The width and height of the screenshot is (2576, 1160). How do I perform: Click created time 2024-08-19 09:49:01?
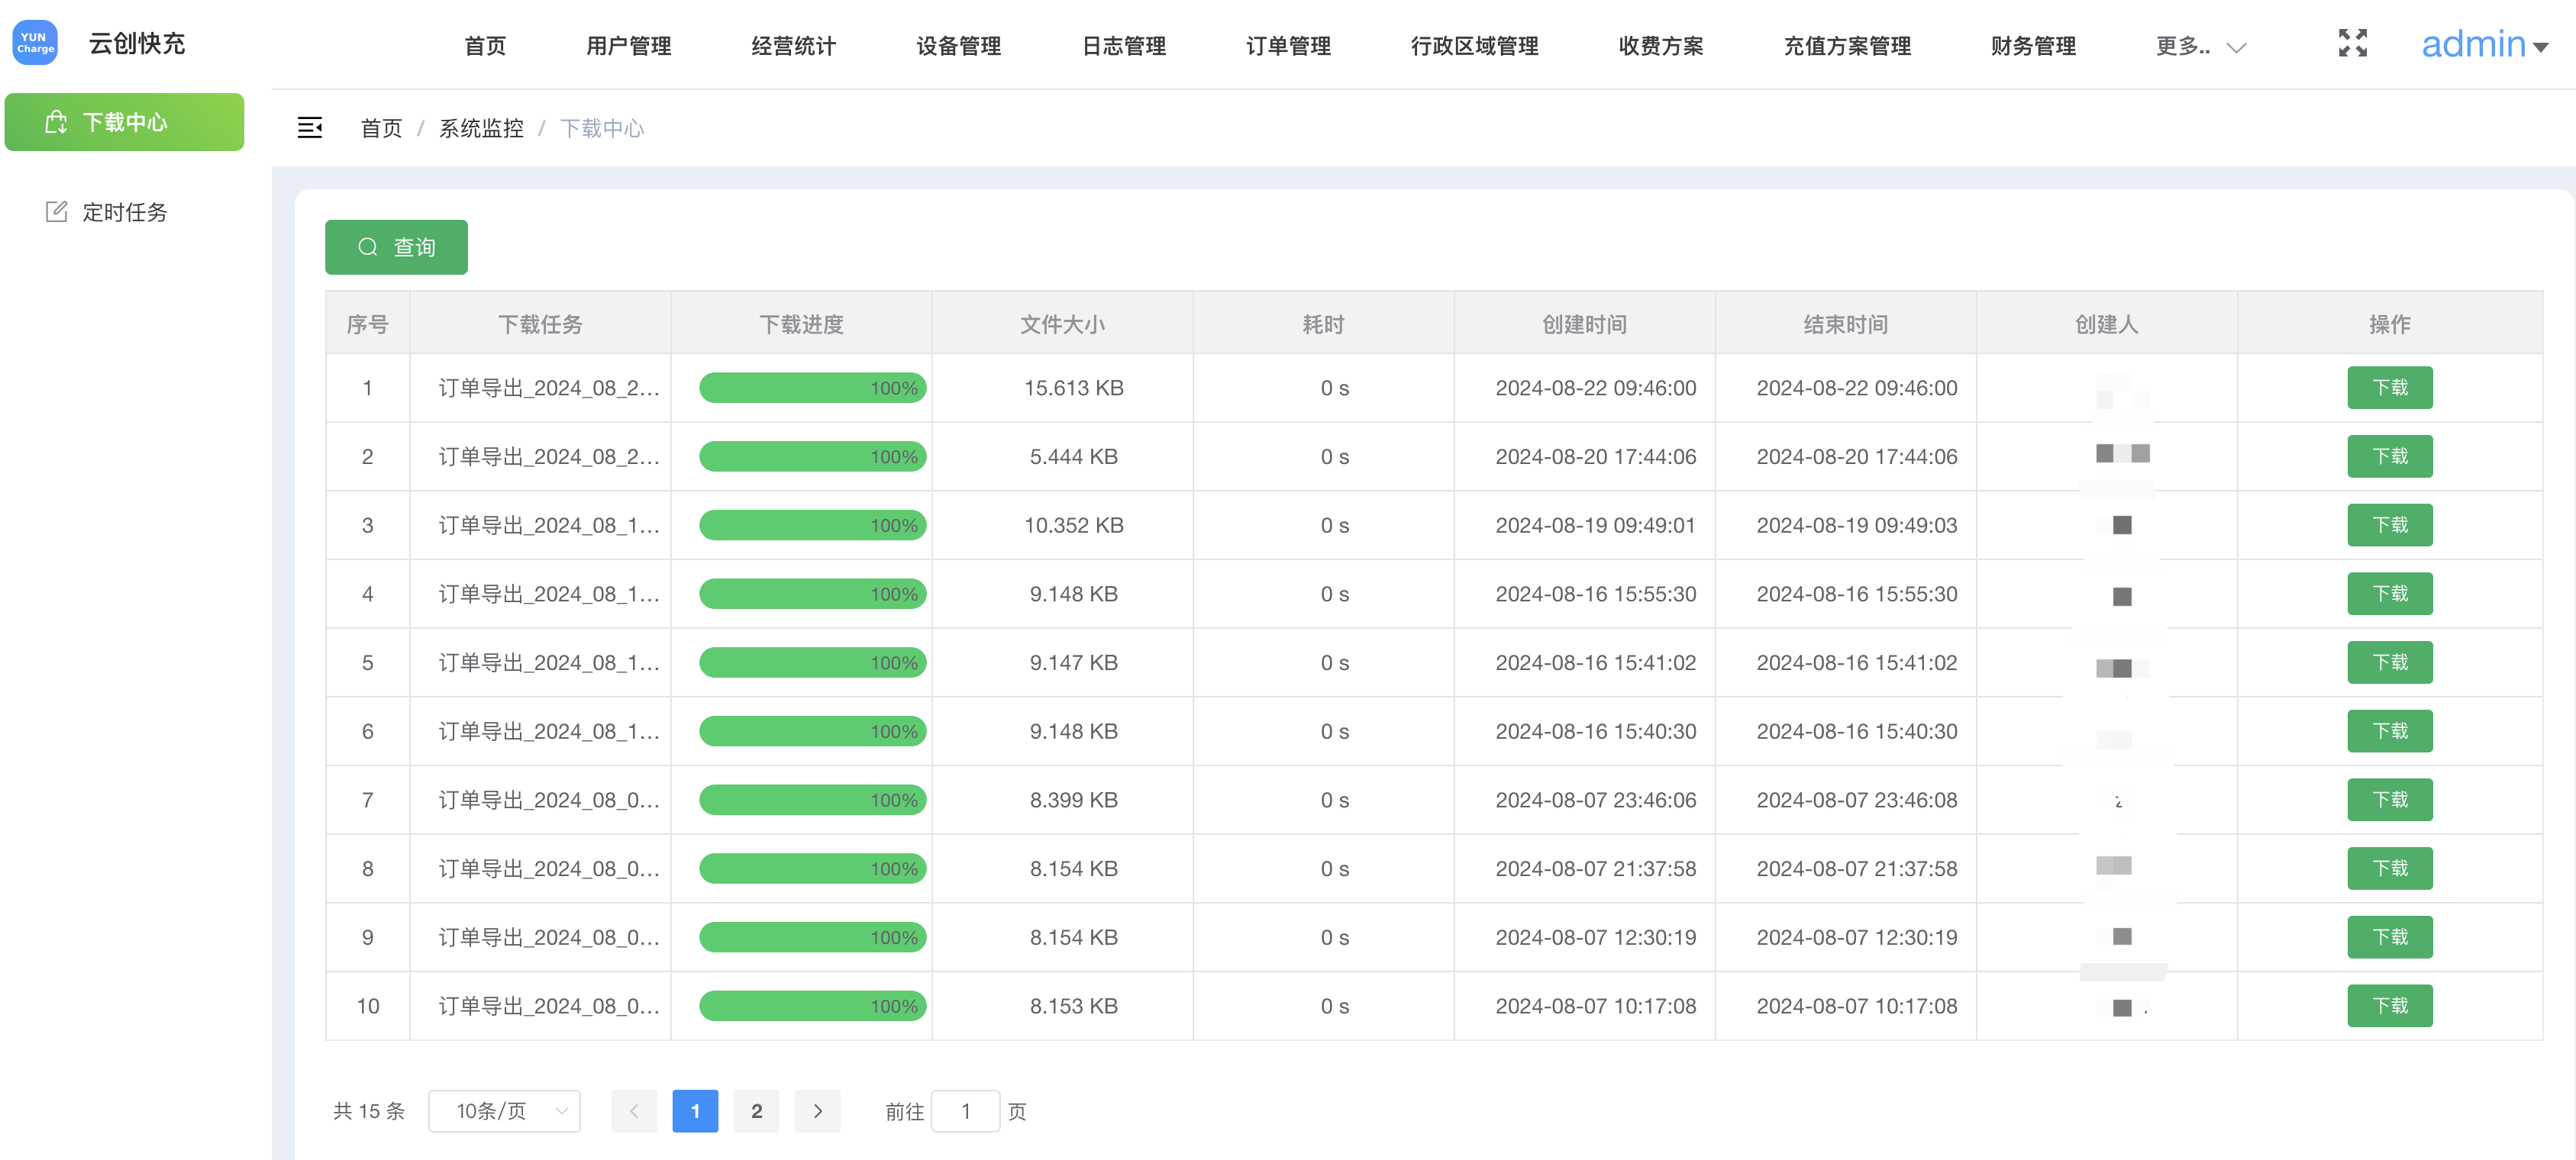point(1595,525)
